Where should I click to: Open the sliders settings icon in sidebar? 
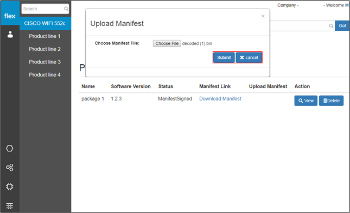pyautogui.click(x=10, y=205)
